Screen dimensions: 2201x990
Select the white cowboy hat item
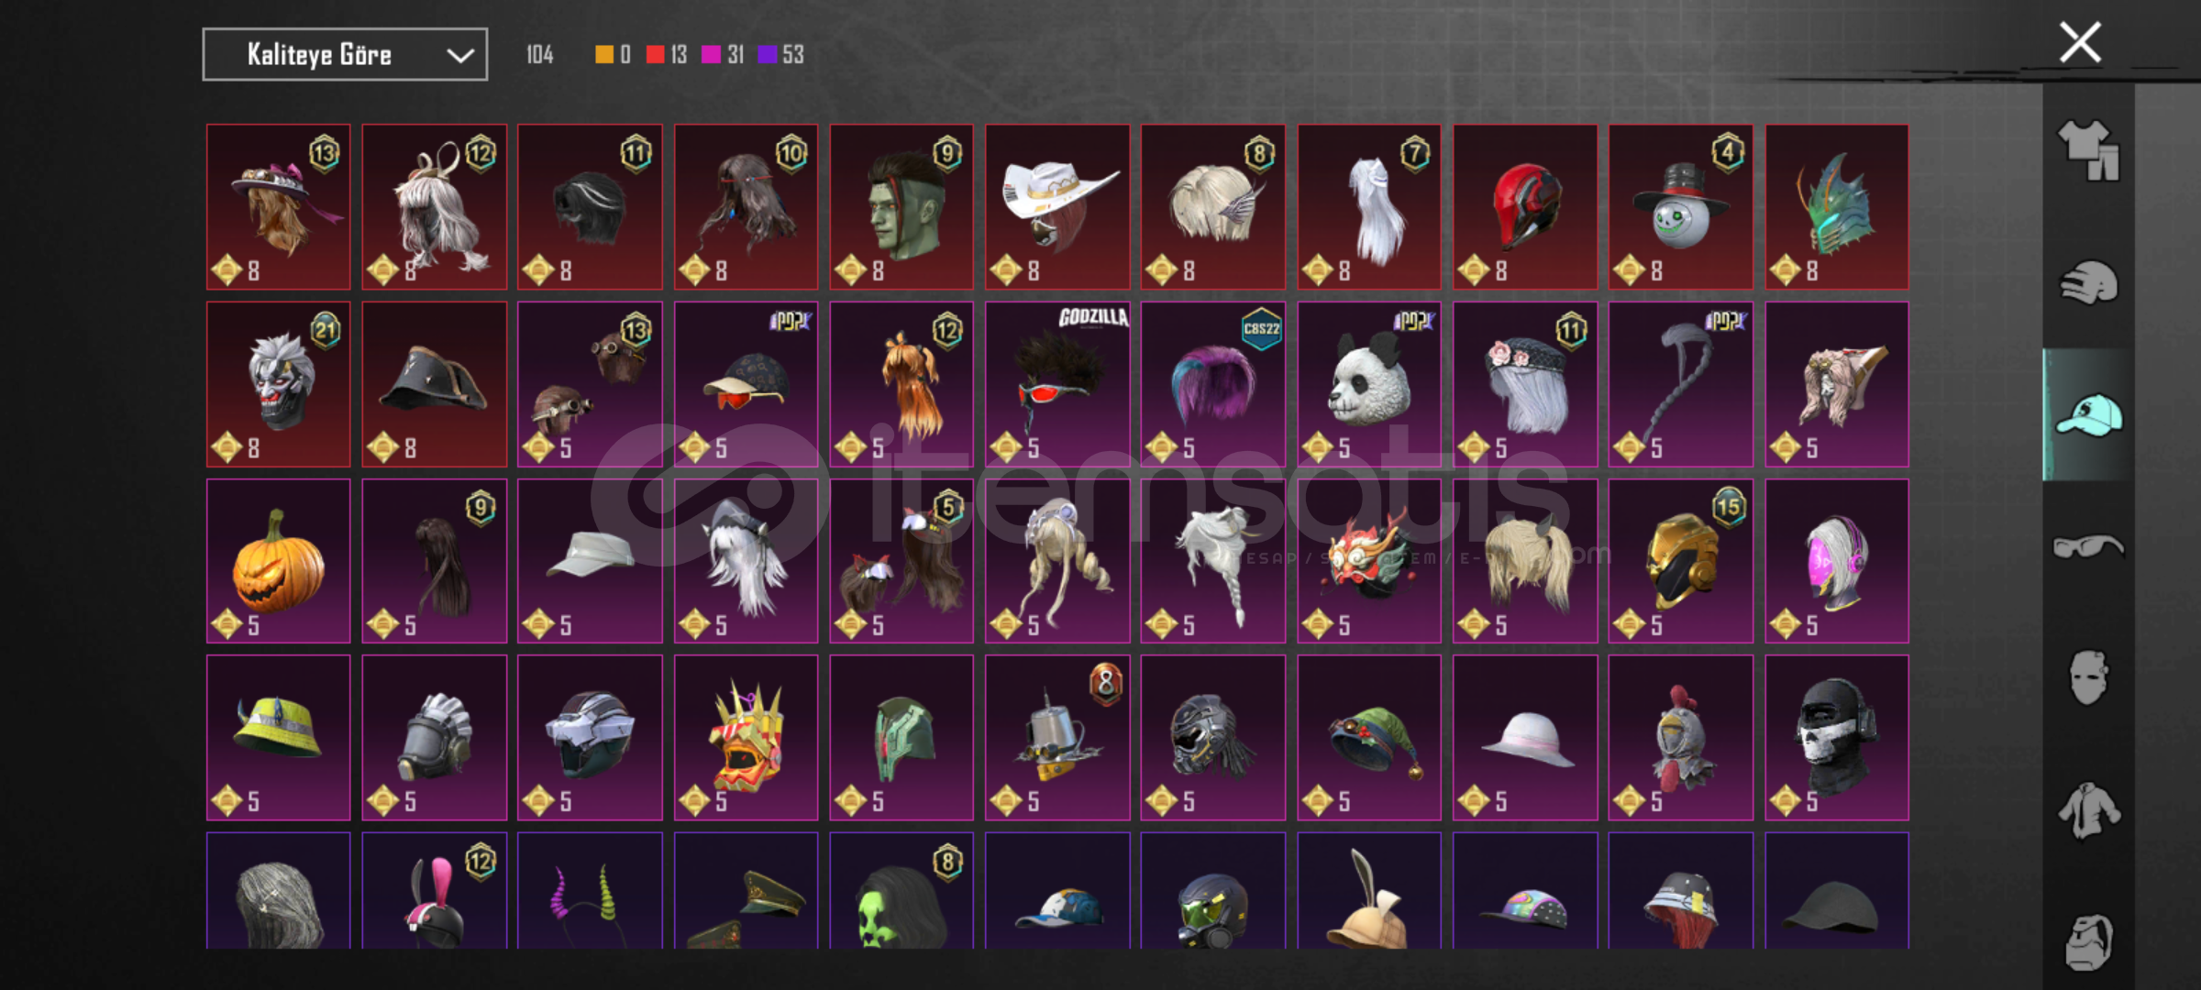click(1057, 207)
